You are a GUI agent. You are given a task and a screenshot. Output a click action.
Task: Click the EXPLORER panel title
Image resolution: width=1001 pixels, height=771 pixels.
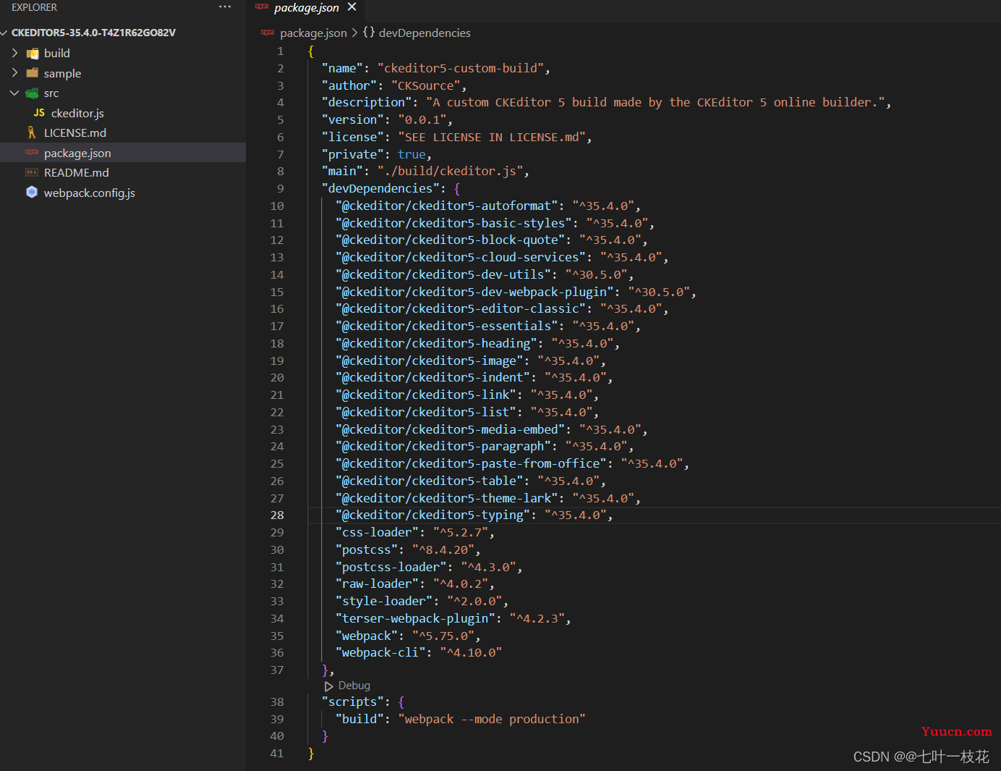pyautogui.click(x=34, y=7)
